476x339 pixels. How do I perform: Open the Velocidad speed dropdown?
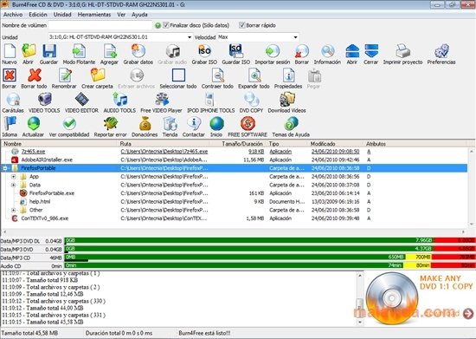point(295,37)
